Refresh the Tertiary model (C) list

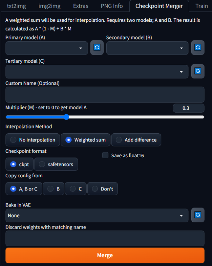pos(198,71)
